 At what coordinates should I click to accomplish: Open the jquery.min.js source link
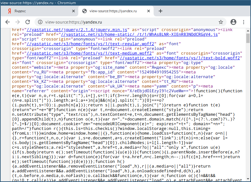pos(77,30)
